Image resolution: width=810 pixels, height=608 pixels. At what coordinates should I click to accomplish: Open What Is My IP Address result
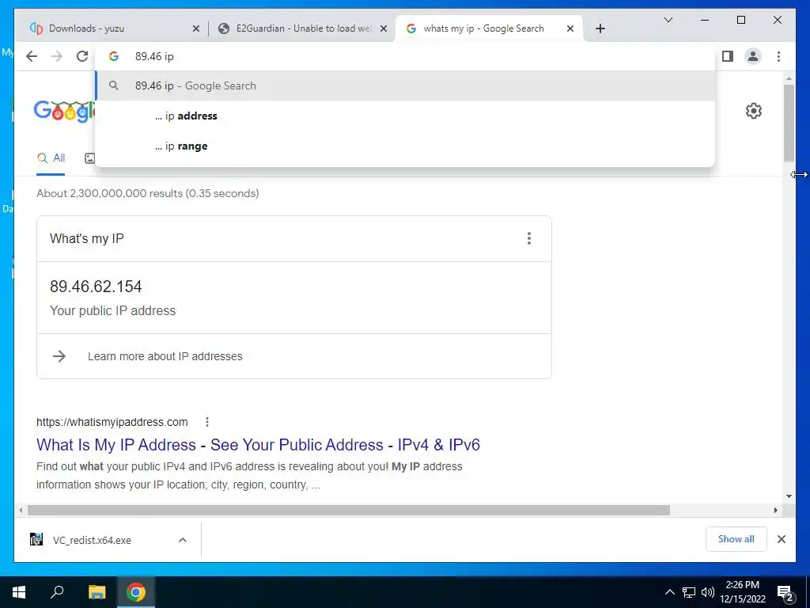click(x=259, y=445)
